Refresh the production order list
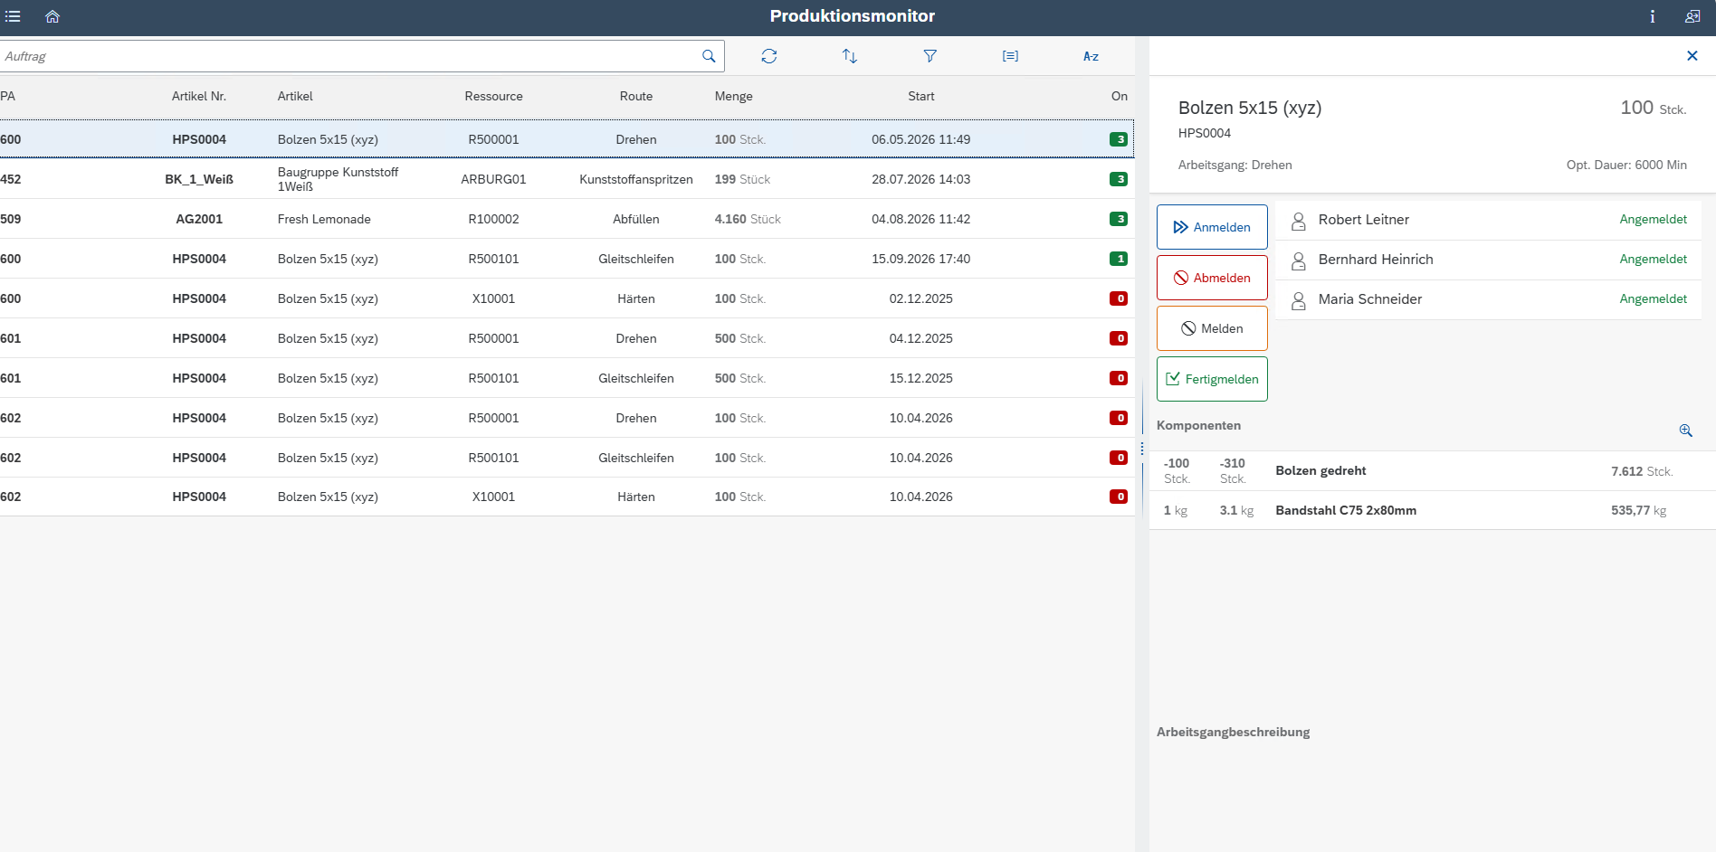This screenshot has height=852, width=1716. (x=769, y=56)
